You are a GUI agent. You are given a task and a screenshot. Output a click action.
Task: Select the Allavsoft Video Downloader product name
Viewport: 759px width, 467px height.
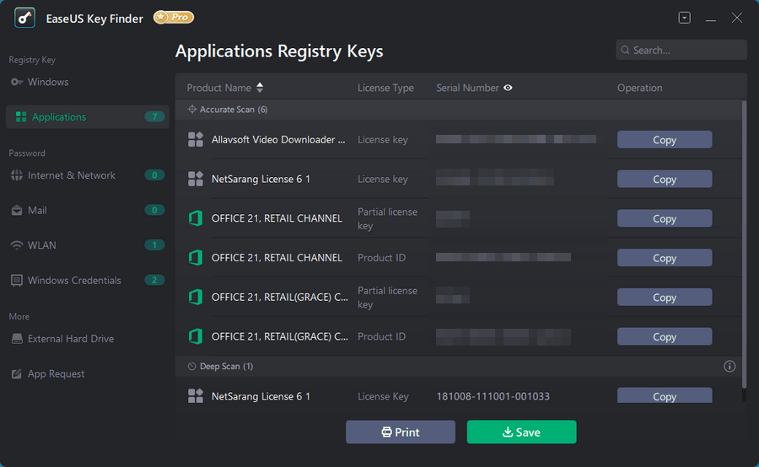click(x=278, y=139)
